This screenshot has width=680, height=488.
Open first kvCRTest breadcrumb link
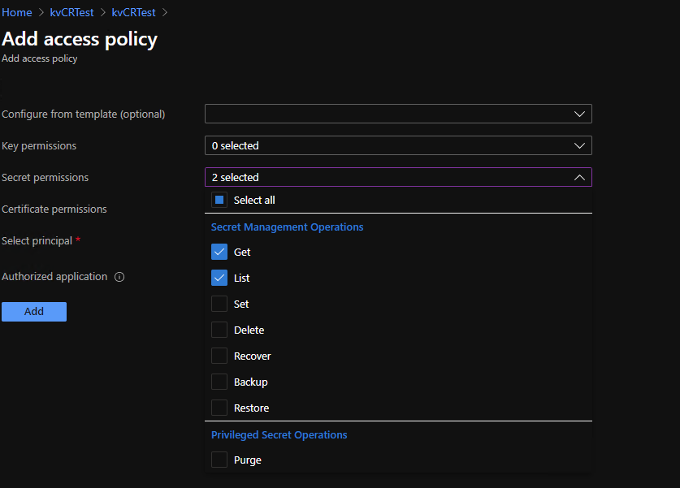(71, 12)
